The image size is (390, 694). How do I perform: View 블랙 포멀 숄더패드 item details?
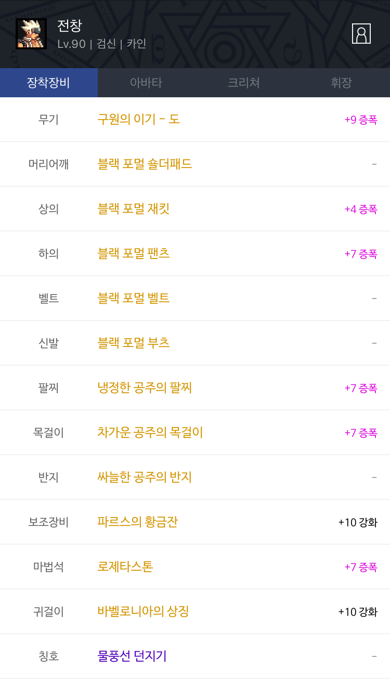pos(145,164)
